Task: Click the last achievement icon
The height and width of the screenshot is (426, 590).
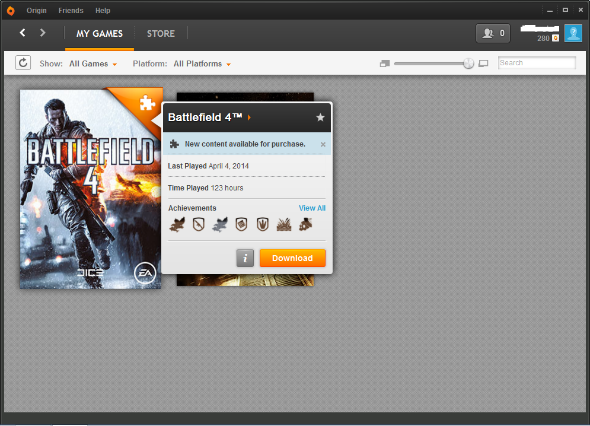Action: tap(305, 224)
